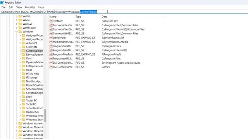This screenshot has width=248, height=139.
Task: Click the SM_GamesName string value icon
Action: point(51,67)
